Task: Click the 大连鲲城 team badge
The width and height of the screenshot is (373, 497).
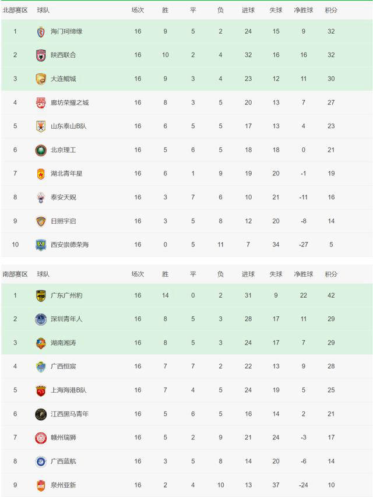Action: [41, 79]
